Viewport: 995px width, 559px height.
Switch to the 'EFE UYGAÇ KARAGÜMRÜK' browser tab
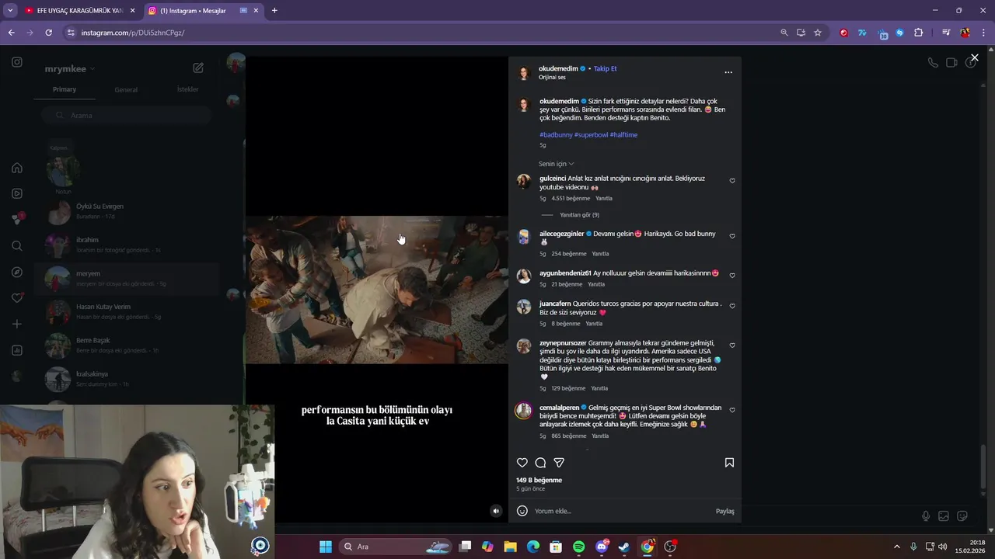click(x=80, y=11)
